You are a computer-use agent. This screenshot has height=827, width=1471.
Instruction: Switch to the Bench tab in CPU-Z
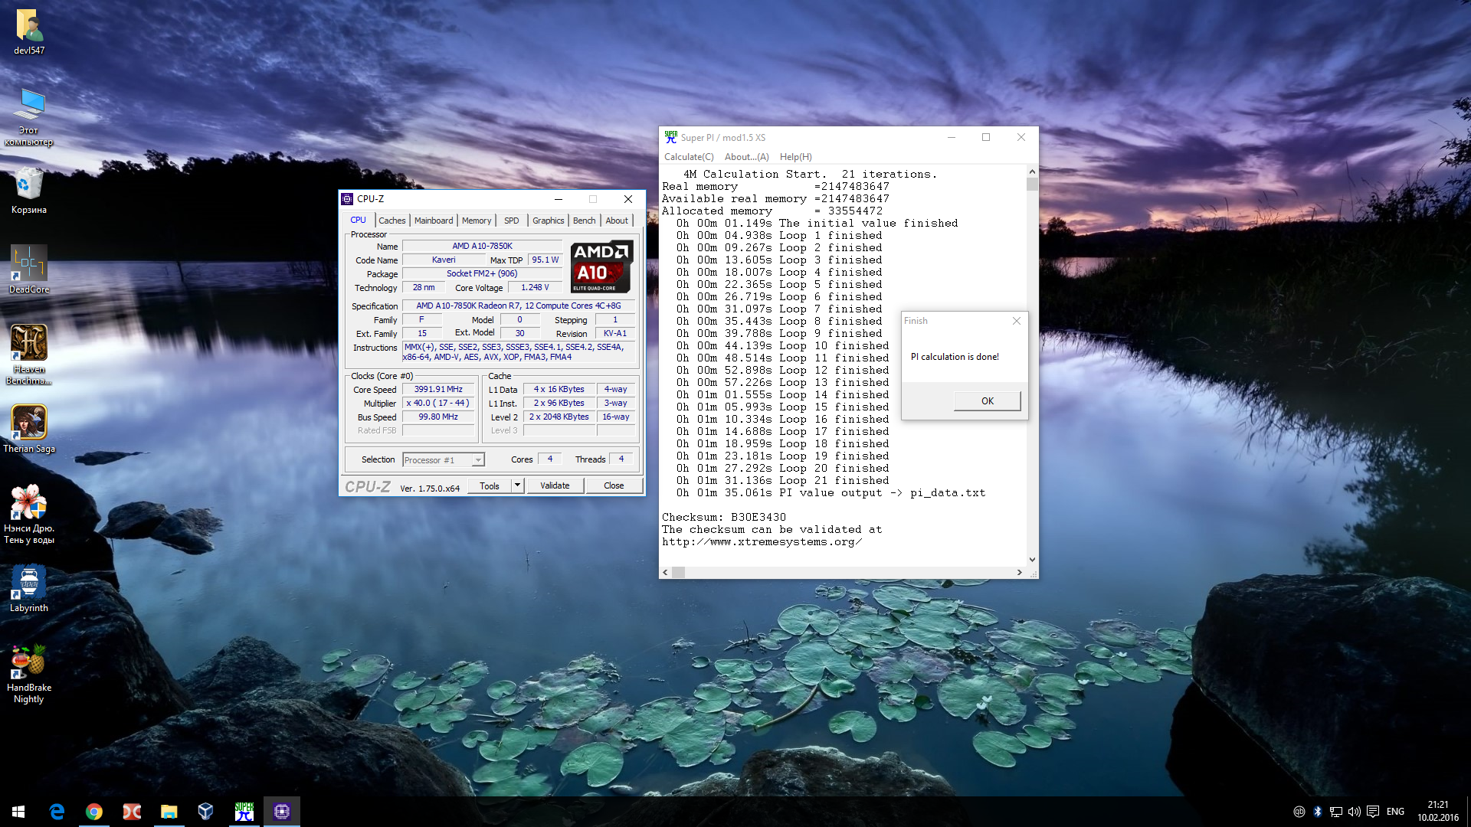click(x=584, y=221)
